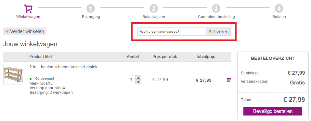Image resolution: width=311 pixels, height=121 pixels.
Task: Open the Betaalwijzen step label
Action: pyautogui.click(x=154, y=17)
